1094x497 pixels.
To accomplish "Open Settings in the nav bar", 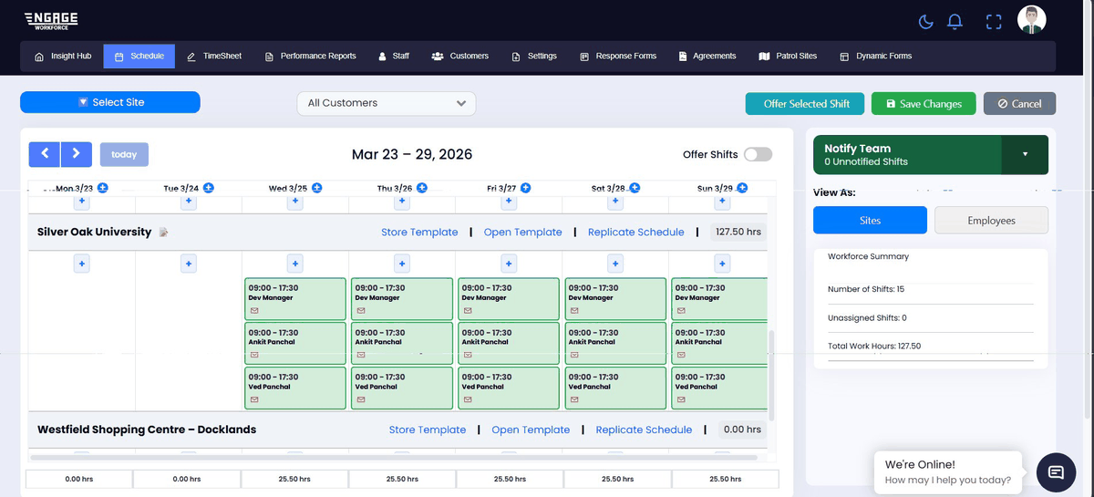I will [x=534, y=57].
